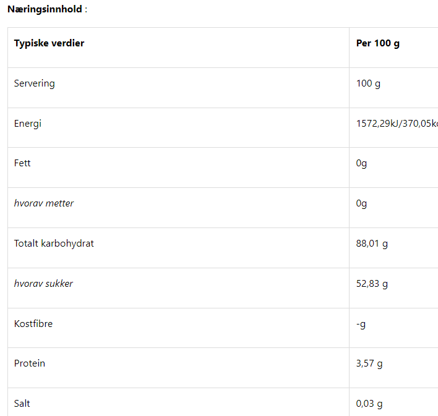This screenshot has height=416, width=438.
Task: Select the Fett row label
Action: (x=22, y=163)
